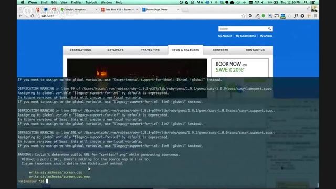Open Spotlight search in menu bar

tap(306, 2)
